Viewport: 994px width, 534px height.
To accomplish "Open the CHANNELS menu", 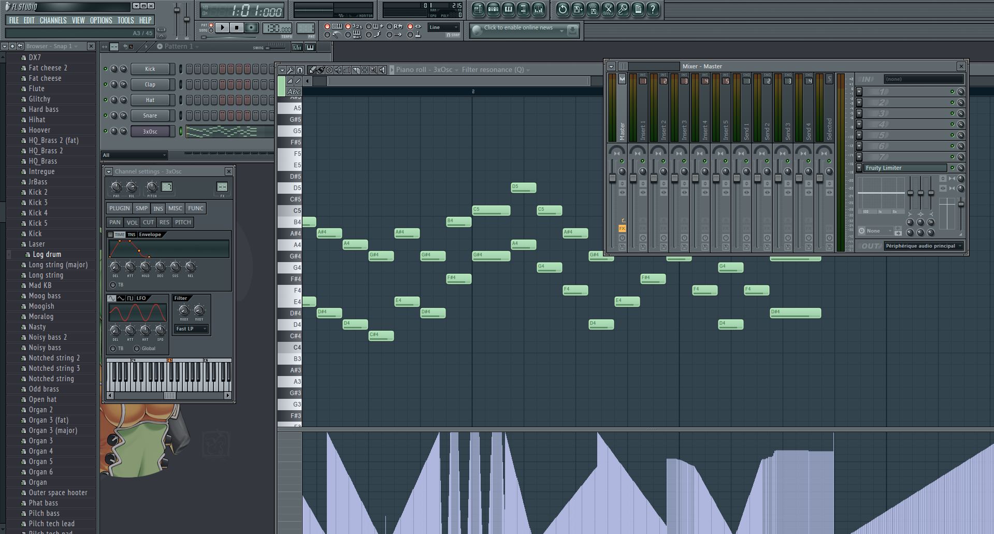I will click(53, 20).
